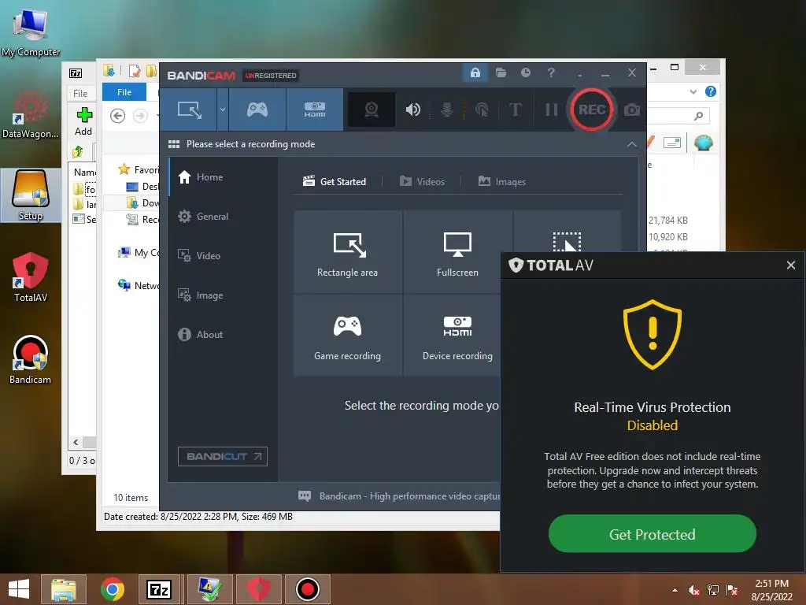Open the Image settings in sidebar

click(223, 295)
